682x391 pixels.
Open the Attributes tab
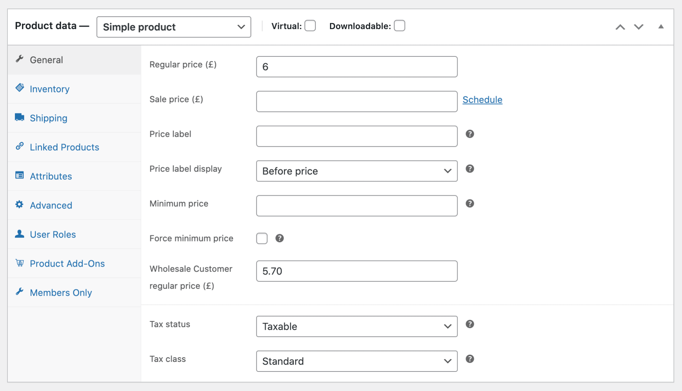74,176
